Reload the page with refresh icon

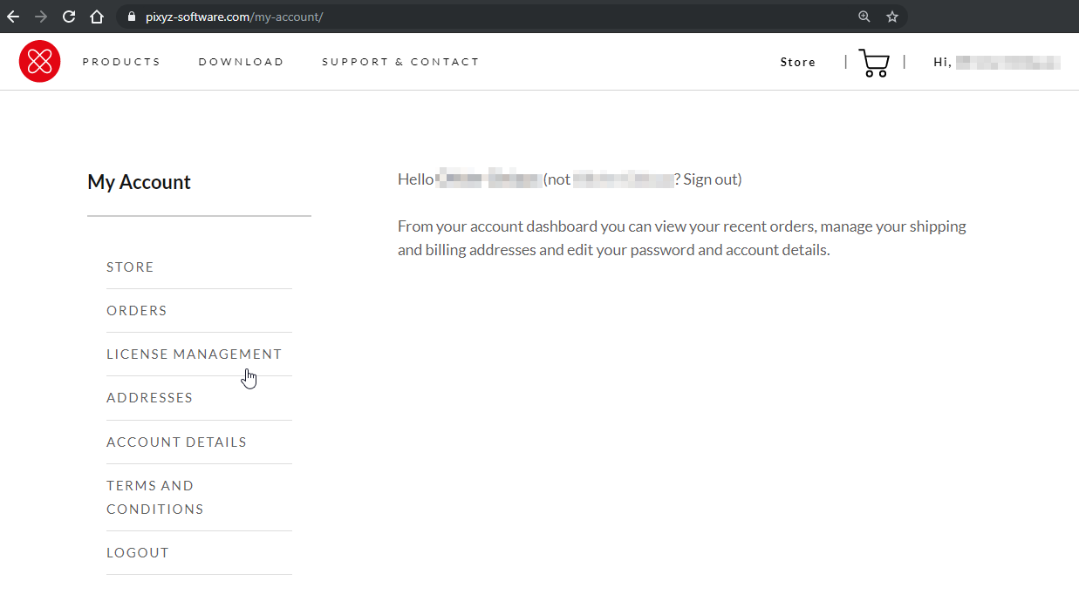(x=69, y=17)
